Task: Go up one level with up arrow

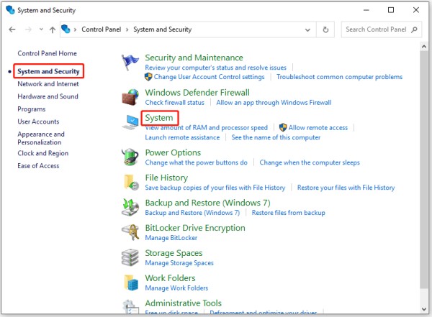Action: (x=53, y=29)
